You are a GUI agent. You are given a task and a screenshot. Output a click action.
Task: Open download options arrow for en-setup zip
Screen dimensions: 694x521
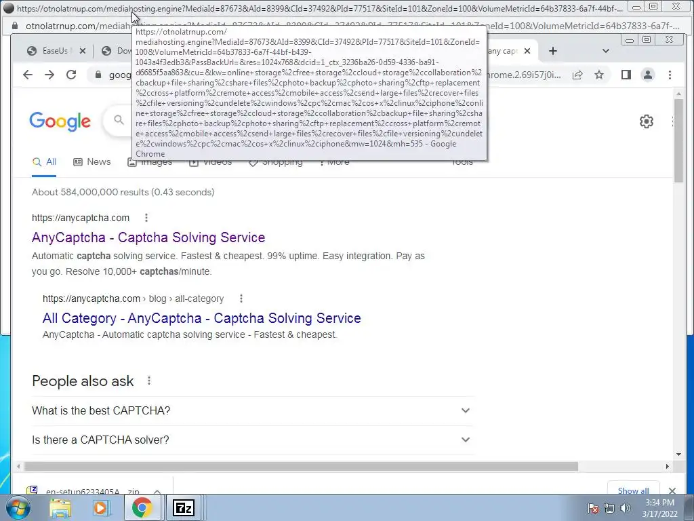(x=157, y=491)
